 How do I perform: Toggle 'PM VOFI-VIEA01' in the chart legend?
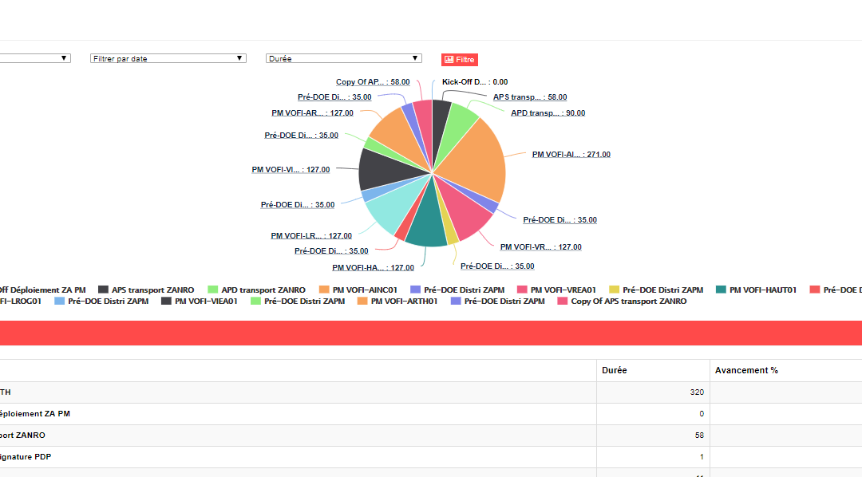click(x=200, y=302)
